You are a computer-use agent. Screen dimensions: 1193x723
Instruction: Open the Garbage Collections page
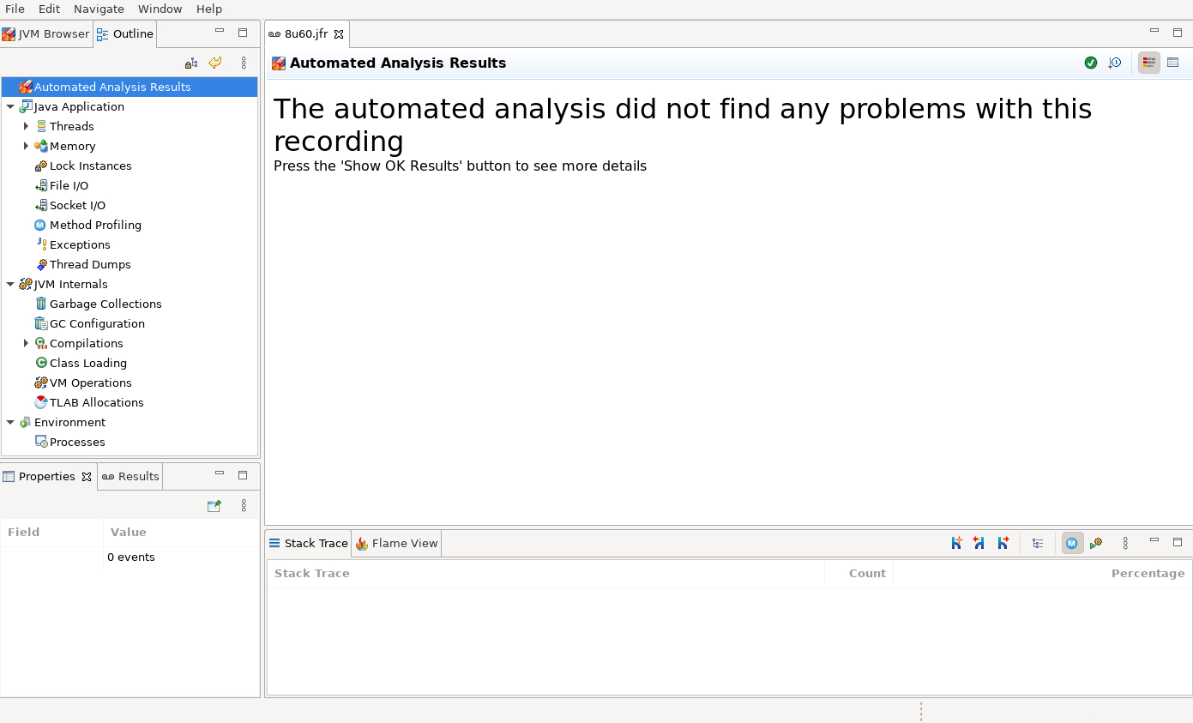pos(105,304)
